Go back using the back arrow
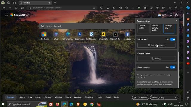Screen dimensions: 191x107 tap(4, 8)
